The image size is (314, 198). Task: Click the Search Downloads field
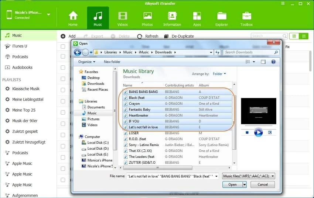click(248, 52)
